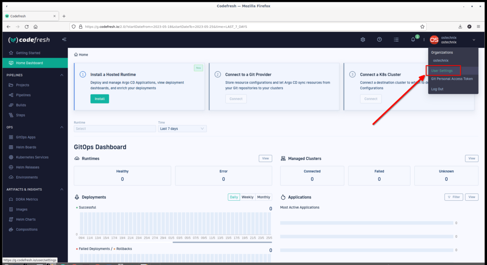The image size is (487, 265).
Task: Go to DORA Metrics in sidebar
Action: point(27,199)
